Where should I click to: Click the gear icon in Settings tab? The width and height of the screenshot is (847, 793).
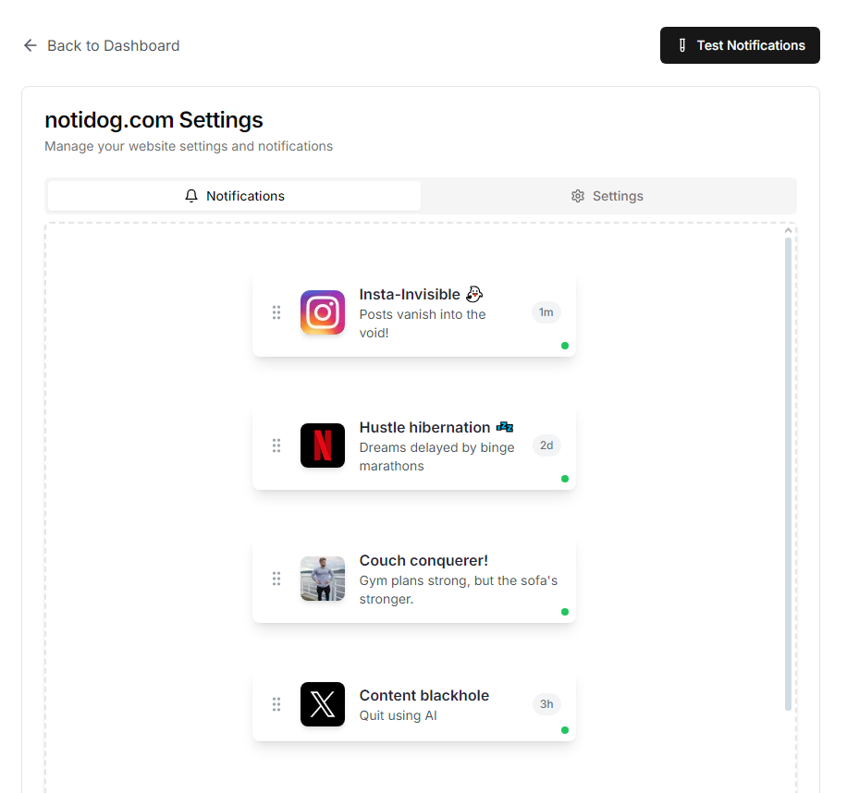(578, 196)
